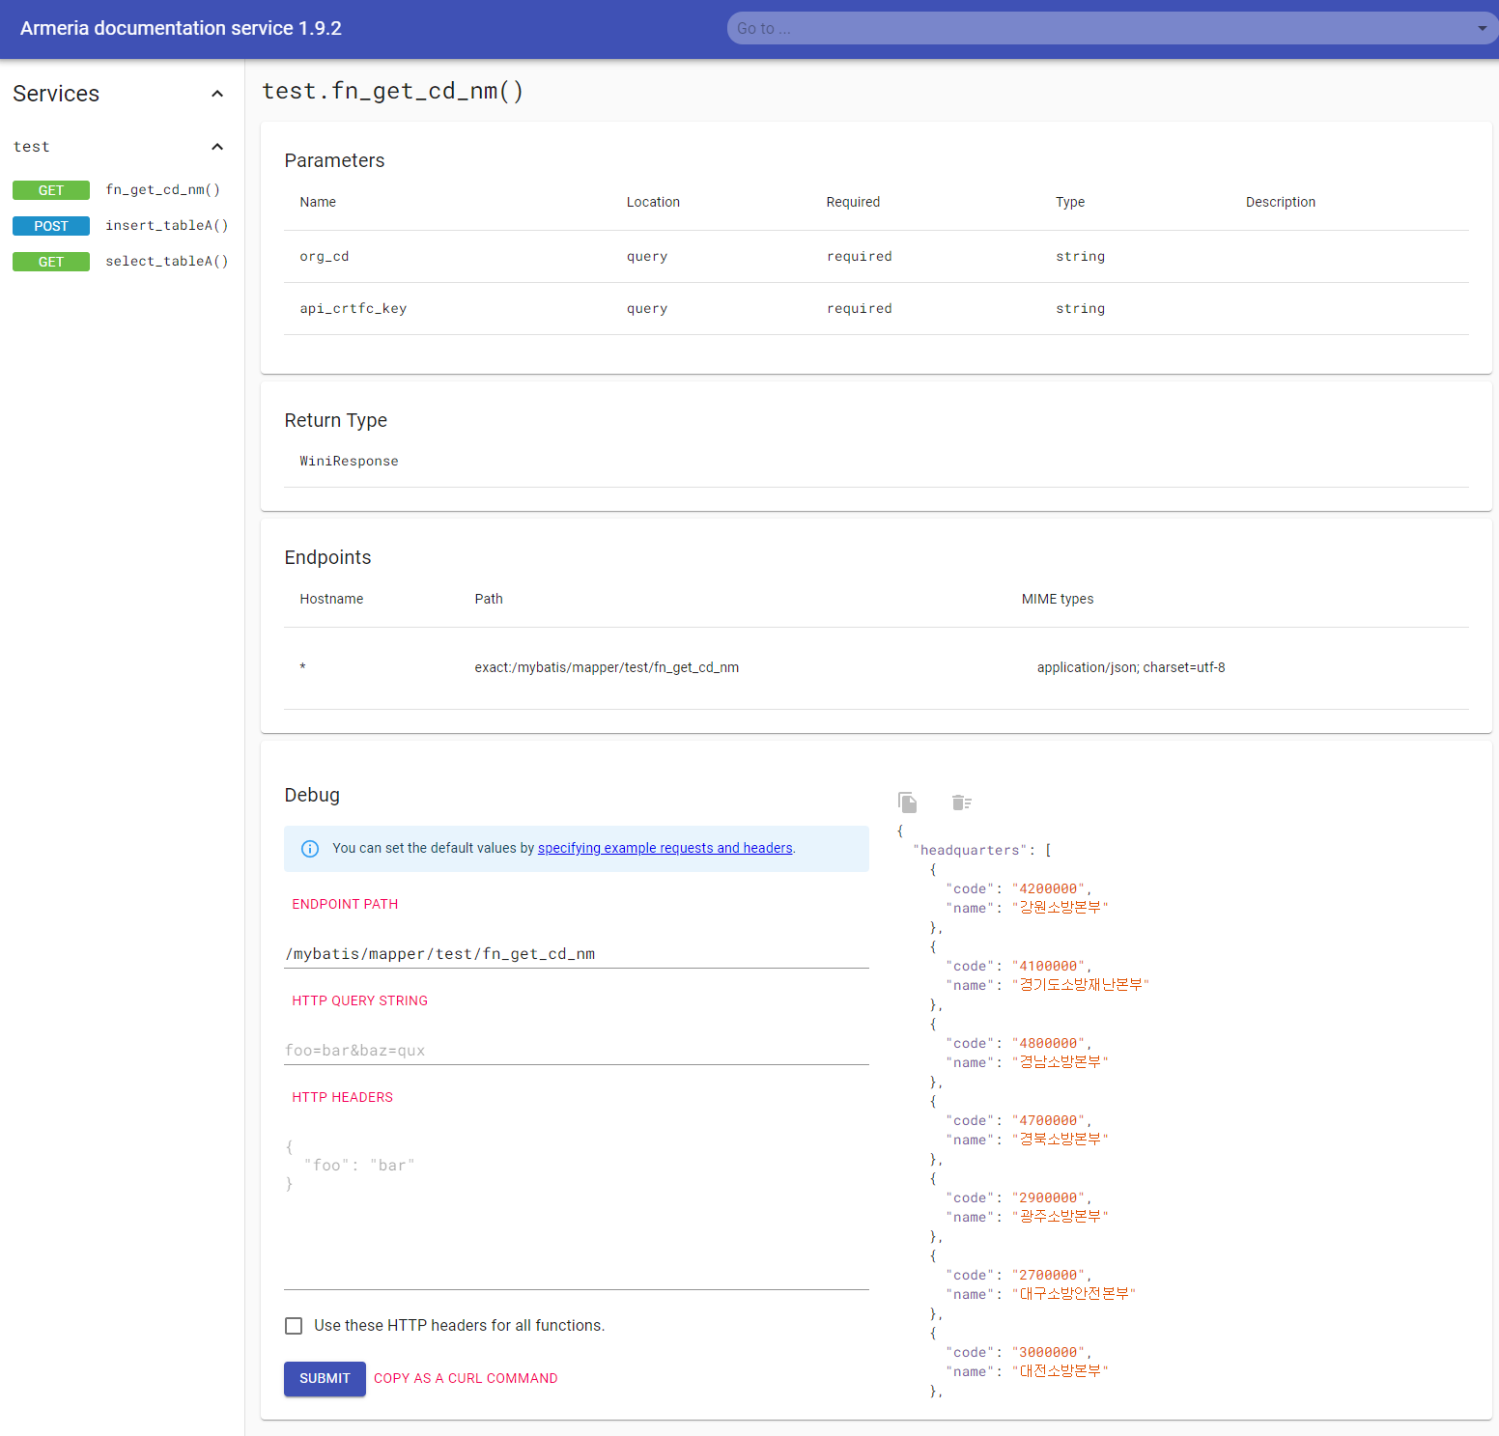
Task: Click the api_crtfc_key parameter name
Action: 354,309
